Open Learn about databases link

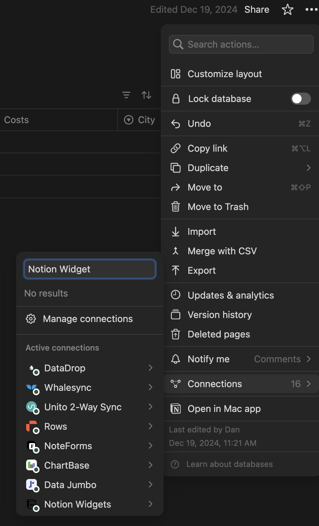tap(229, 464)
